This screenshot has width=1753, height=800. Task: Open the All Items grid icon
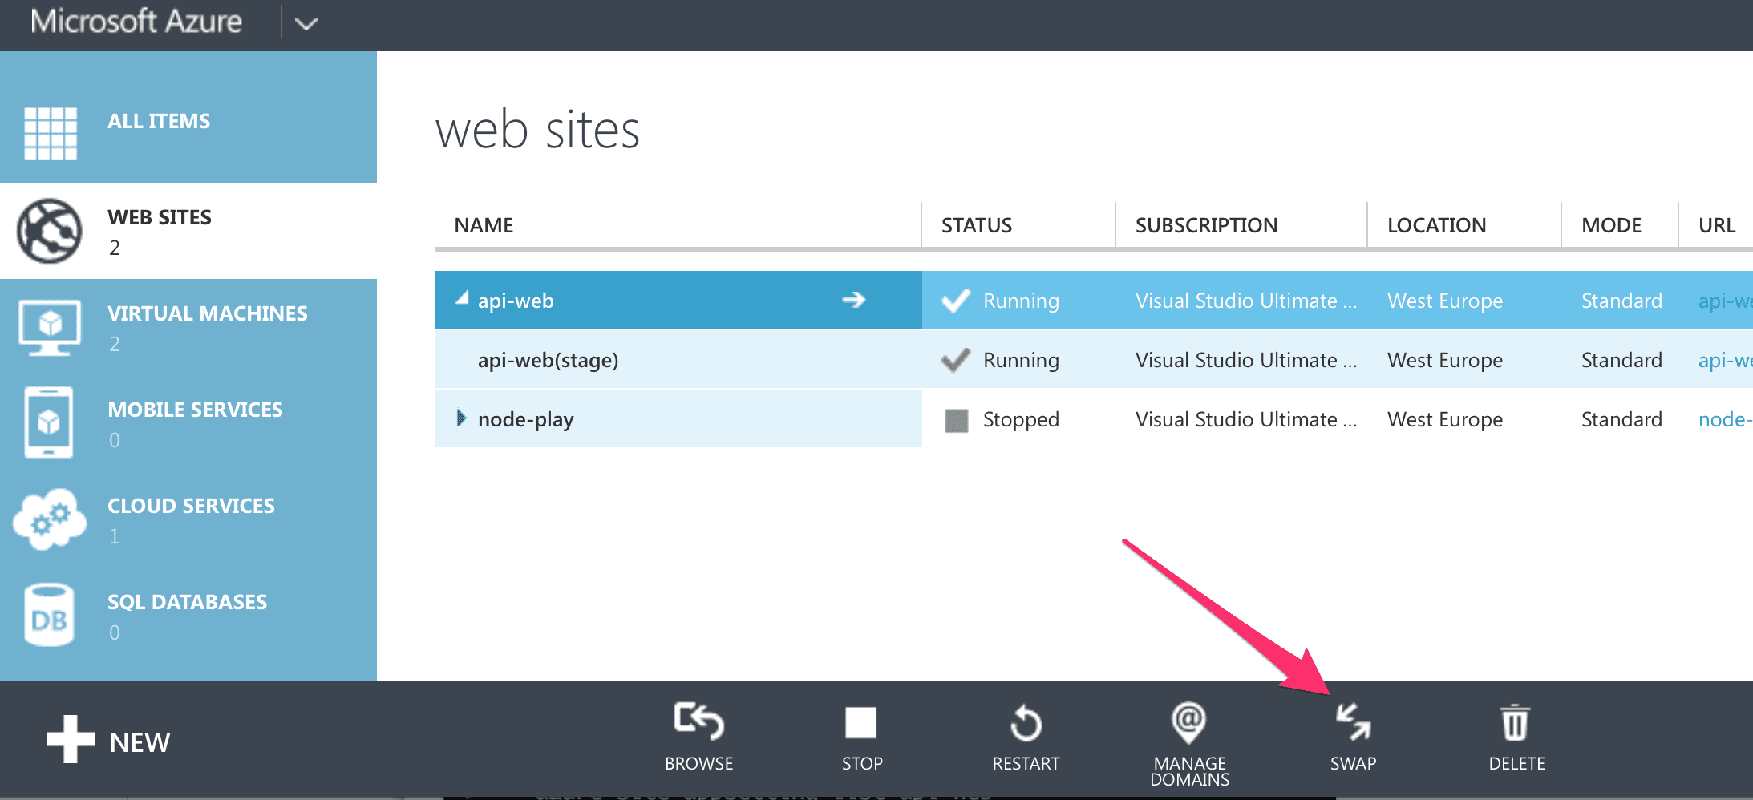[51, 133]
